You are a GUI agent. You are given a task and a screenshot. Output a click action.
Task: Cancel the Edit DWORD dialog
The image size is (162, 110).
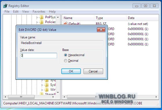click(x=93, y=71)
